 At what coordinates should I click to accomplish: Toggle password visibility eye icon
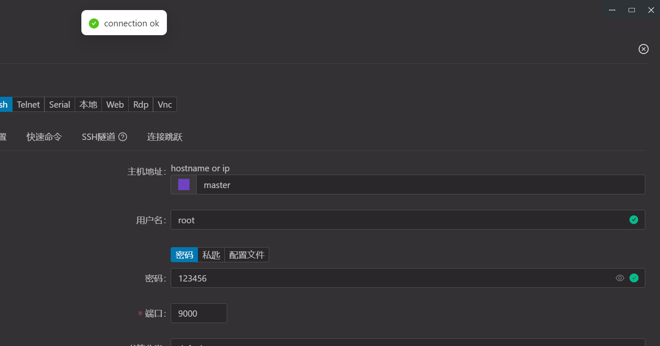tap(620, 278)
